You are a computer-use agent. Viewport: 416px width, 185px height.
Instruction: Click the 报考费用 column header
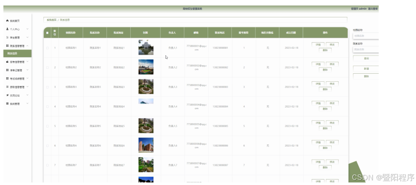pos(243,33)
